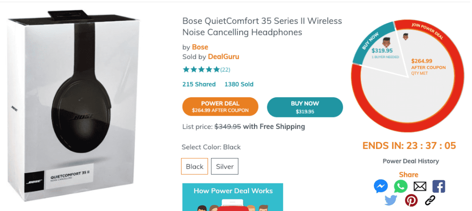472x211 pixels.
Task: Share on Pinterest icon
Action: [411, 200]
